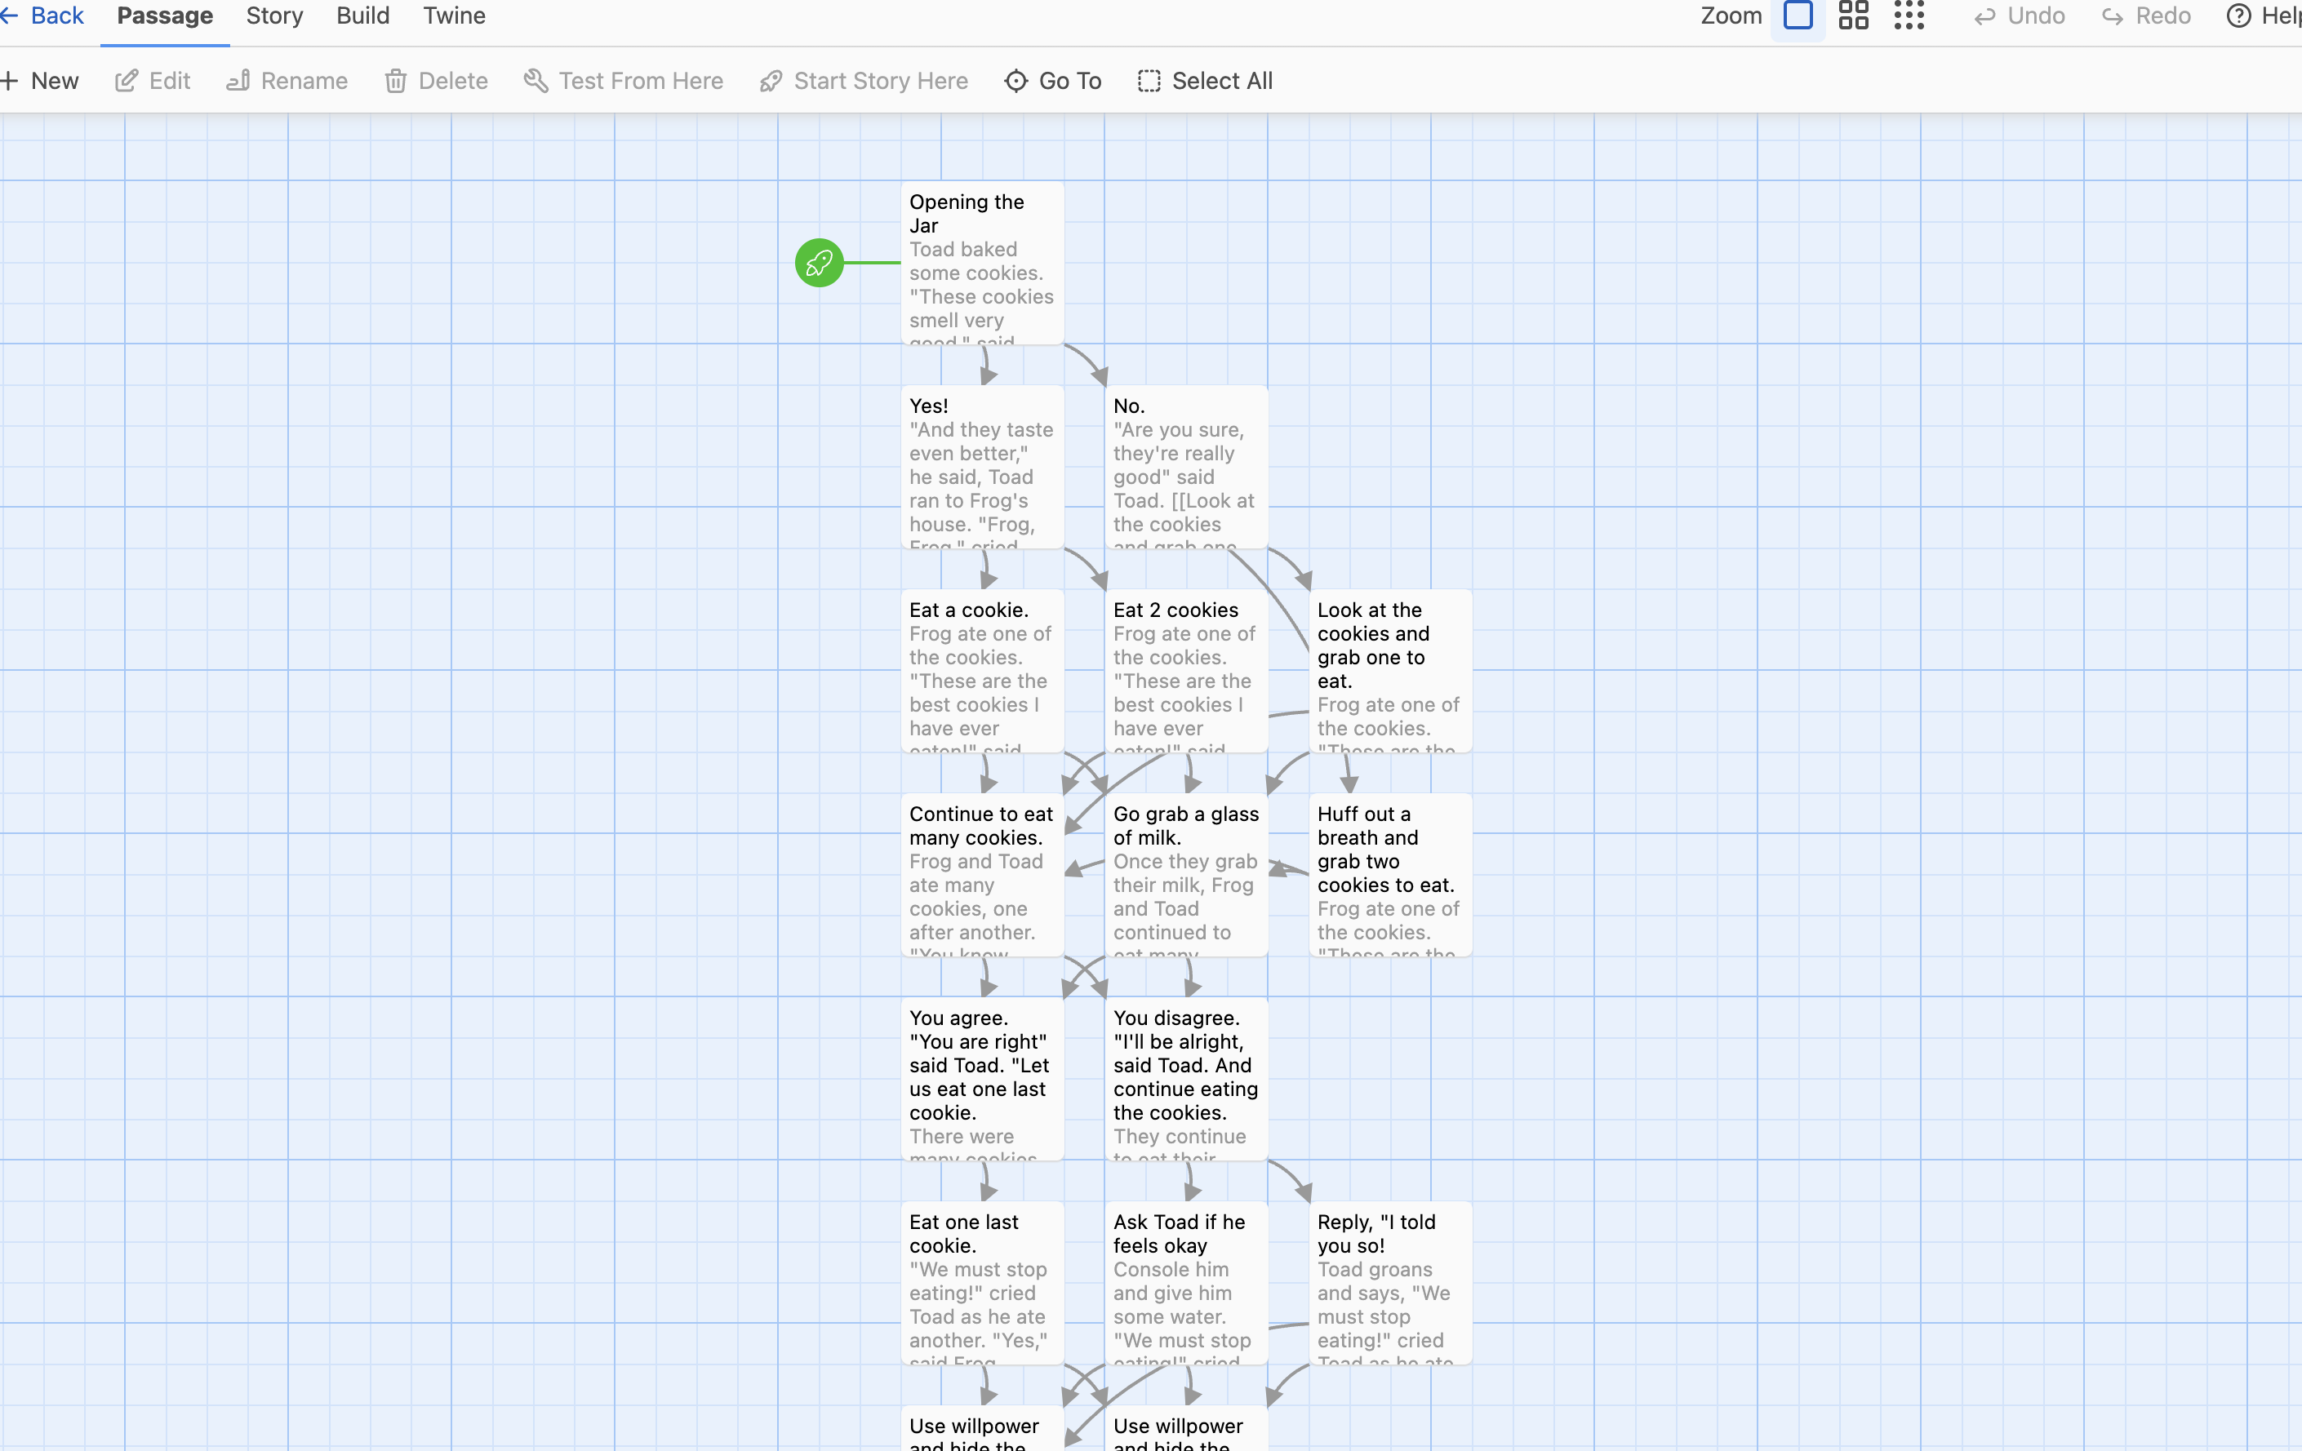Click the green rocket start story icon
The image size is (2302, 1451).
coord(820,263)
